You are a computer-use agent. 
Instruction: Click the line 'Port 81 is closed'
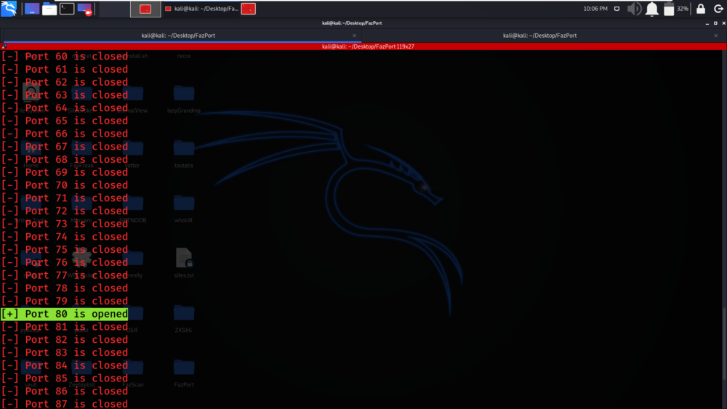point(65,327)
